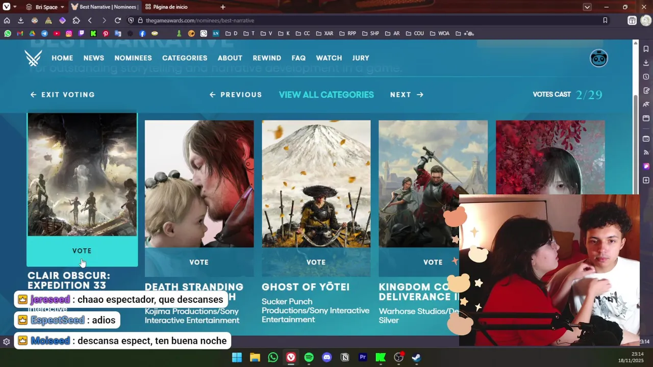
Task: Vote for Ghost of Yōtei
Action: click(316, 262)
